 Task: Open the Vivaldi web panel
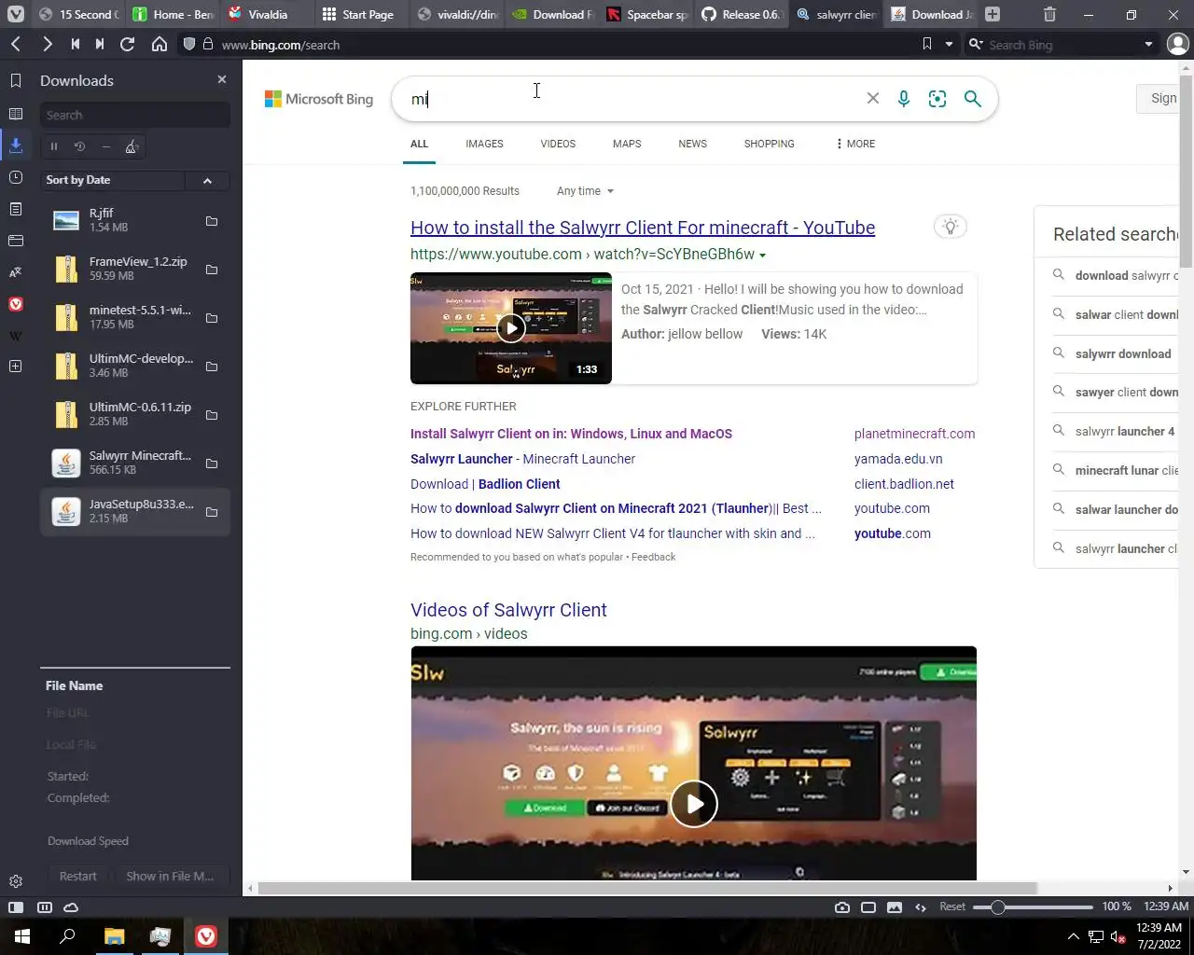click(16, 304)
